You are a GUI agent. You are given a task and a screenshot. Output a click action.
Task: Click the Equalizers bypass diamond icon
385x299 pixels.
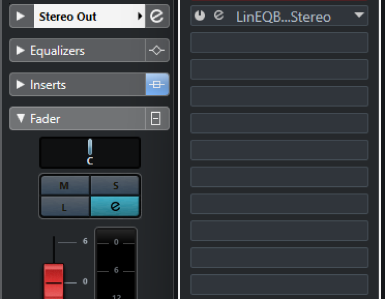[x=157, y=50]
